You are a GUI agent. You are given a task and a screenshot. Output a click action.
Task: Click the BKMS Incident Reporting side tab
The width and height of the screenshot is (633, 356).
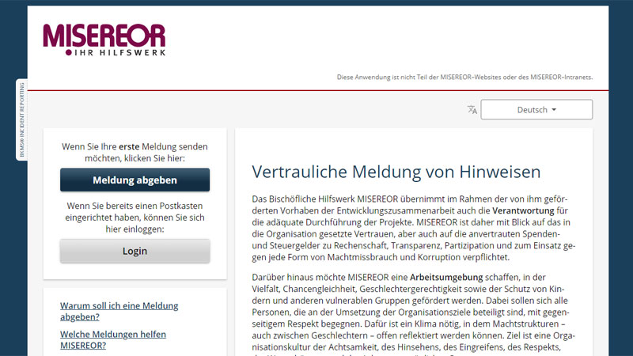tap(22, 119)
